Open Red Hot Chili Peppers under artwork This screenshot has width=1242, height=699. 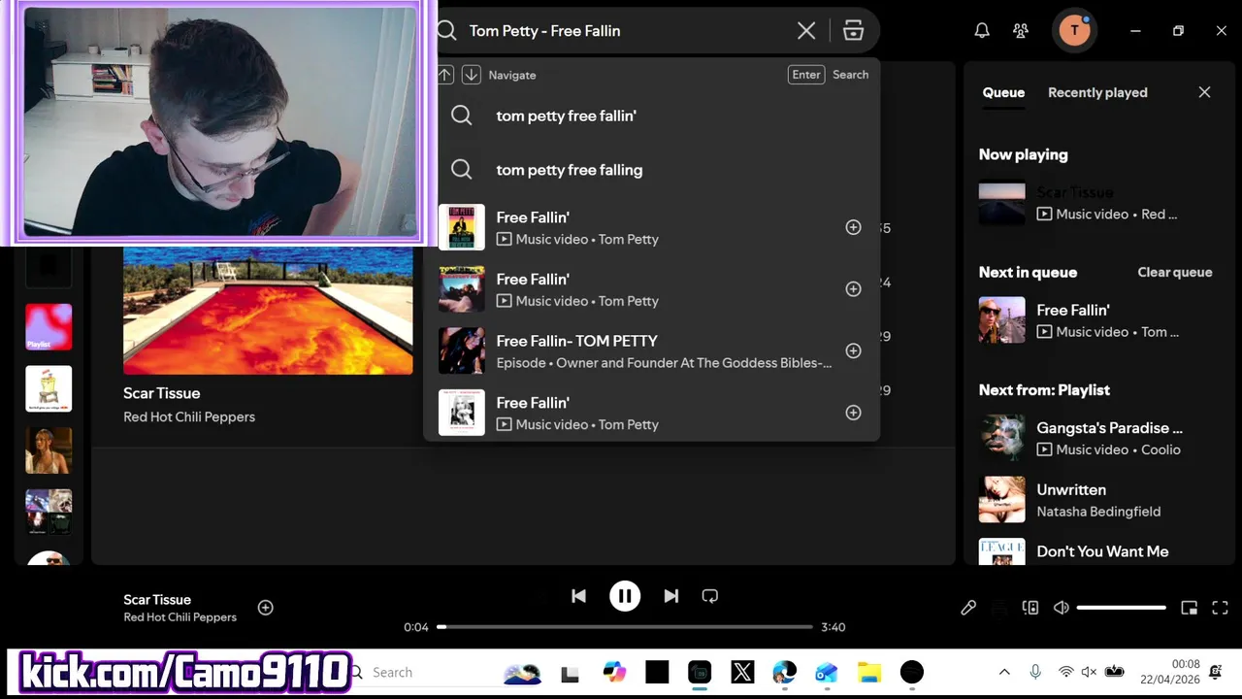[189, 416]
